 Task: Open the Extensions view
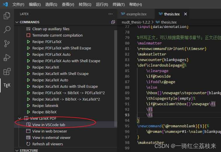coord(7,71)
